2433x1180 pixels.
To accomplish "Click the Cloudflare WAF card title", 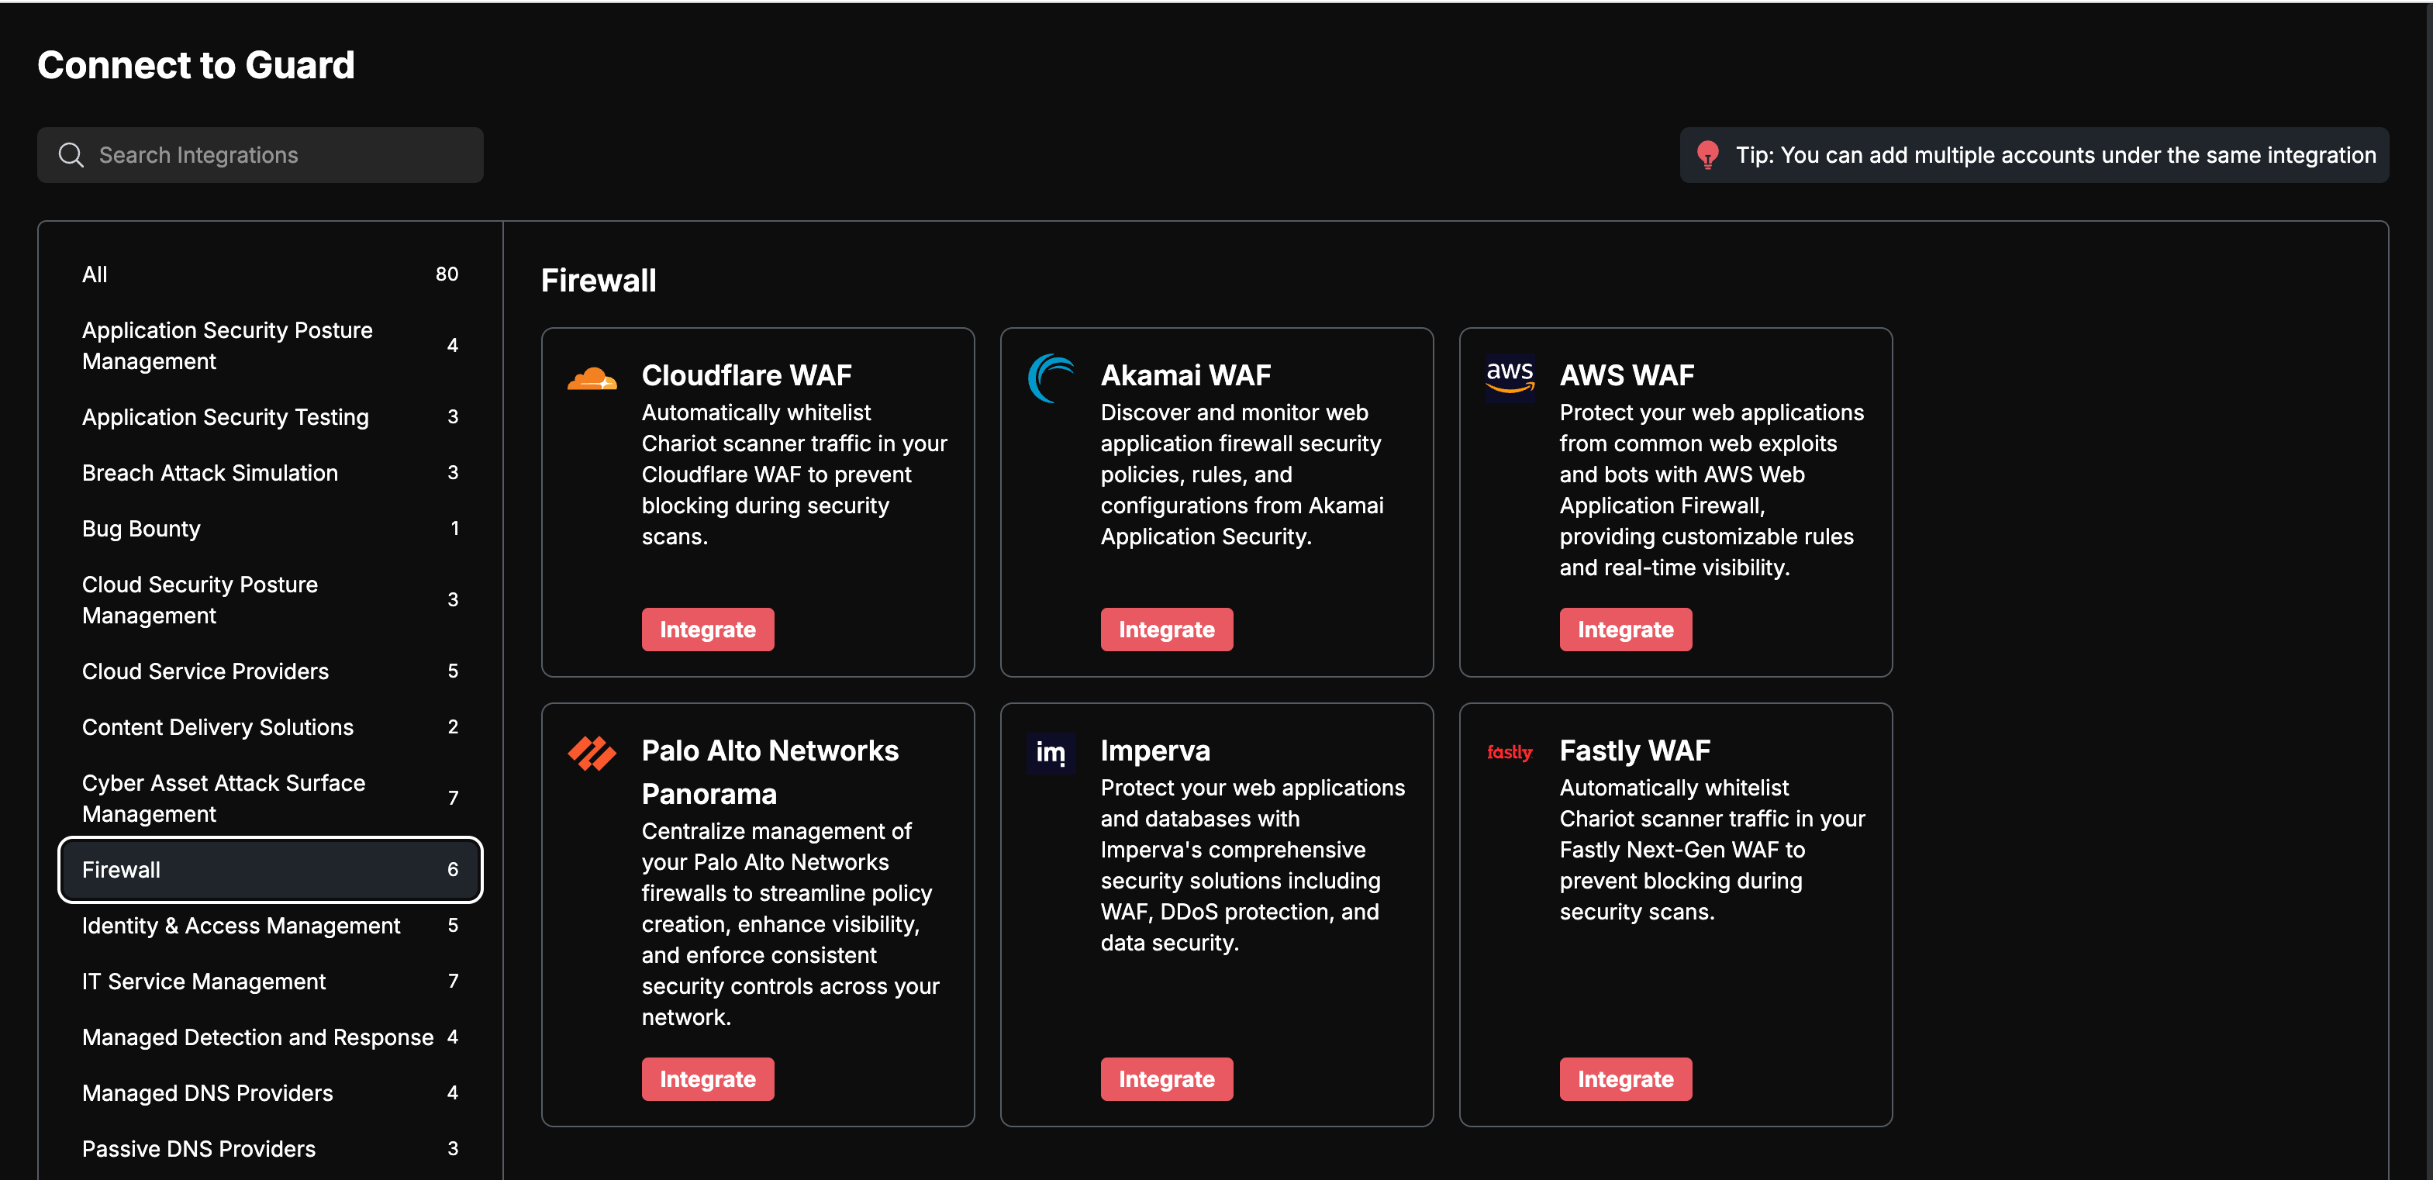I will click(x=746, y=375).
